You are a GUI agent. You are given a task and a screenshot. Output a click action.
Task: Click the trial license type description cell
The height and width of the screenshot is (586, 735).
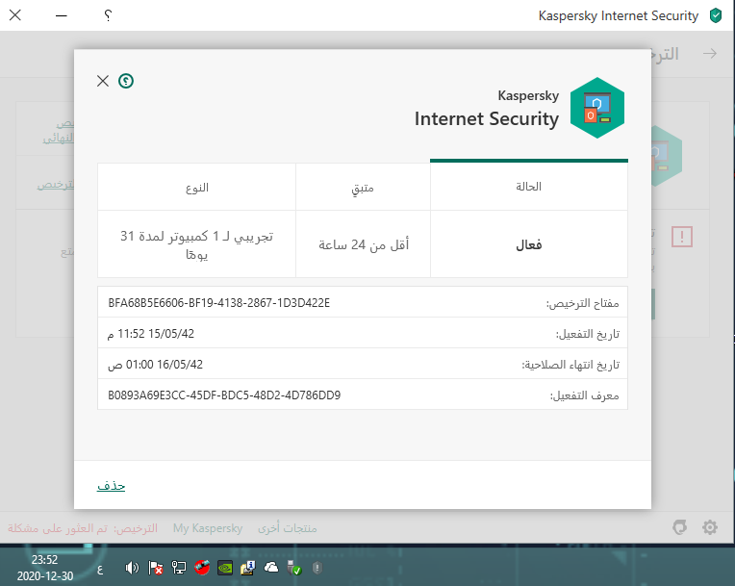pyautogui.click(x=197, y=244)
